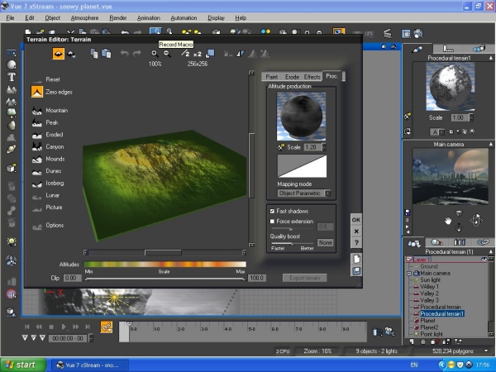The width and height of the screenshot is (496, 372).
Task: Open the Animation menu
Action: (149, 17)
